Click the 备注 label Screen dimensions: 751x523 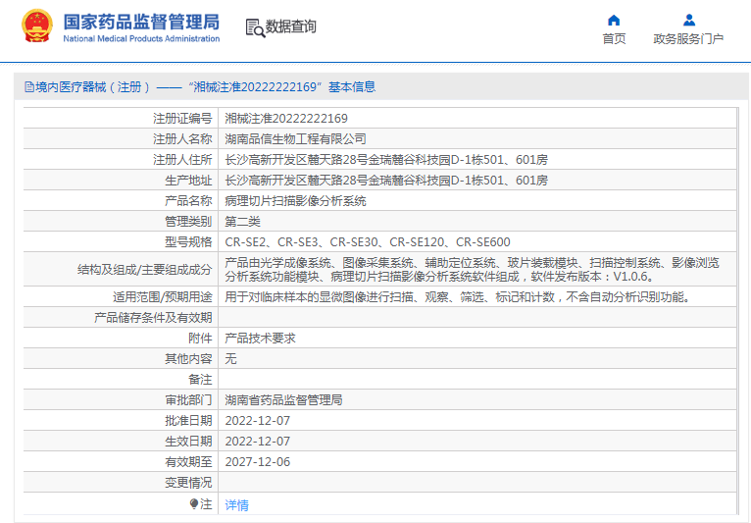(200, 379)
